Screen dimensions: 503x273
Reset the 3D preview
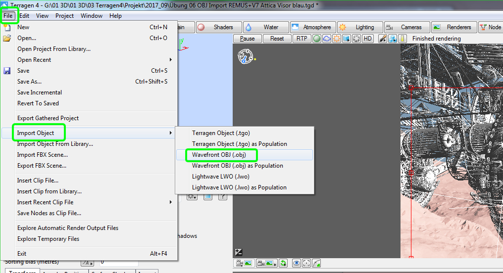click(x=277, y=39)
